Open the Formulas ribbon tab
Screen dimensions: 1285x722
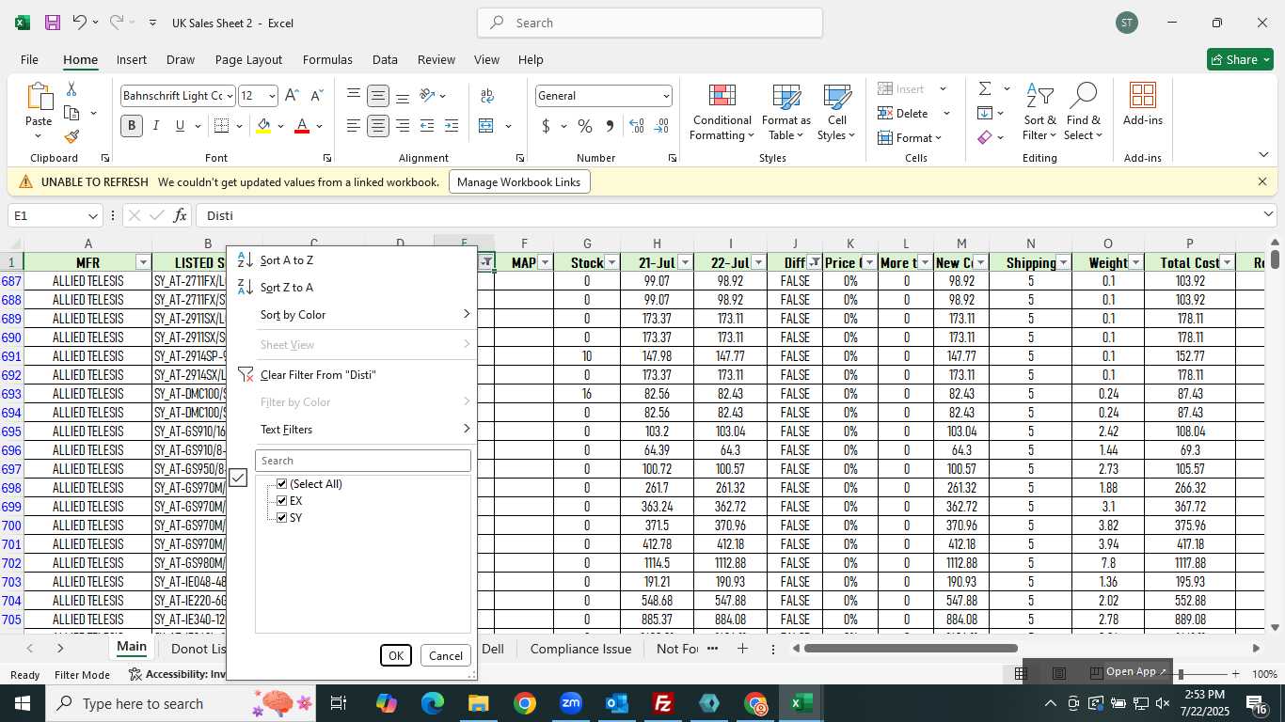[x=327, y=59]
